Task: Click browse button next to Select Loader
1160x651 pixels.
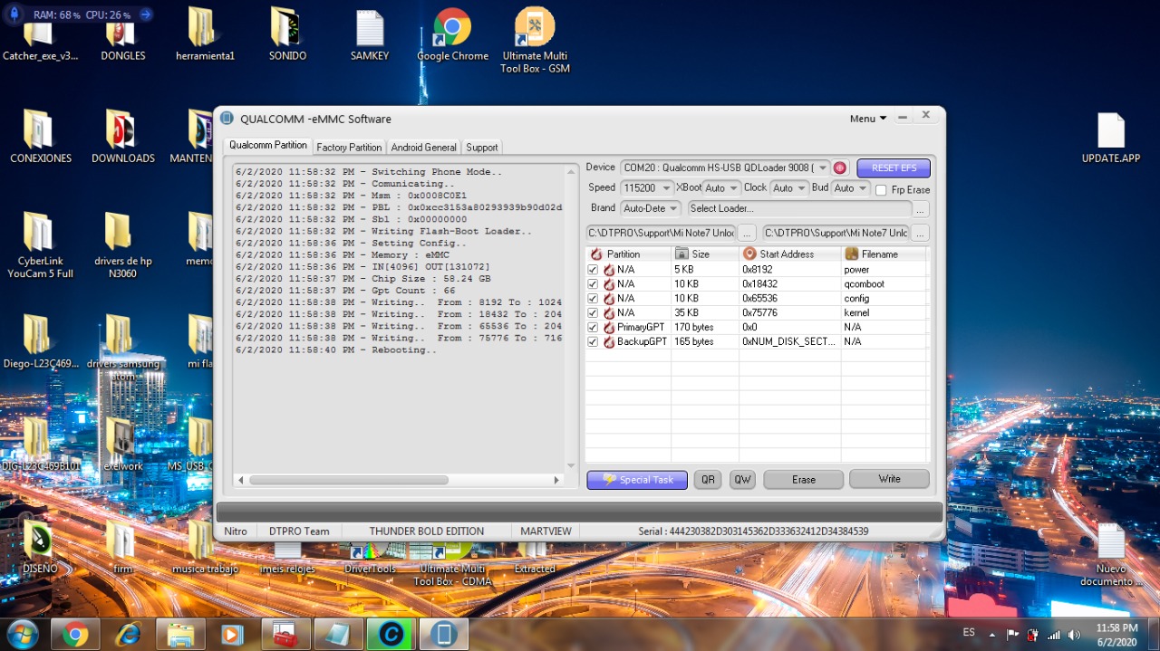Action: point(921,209)
